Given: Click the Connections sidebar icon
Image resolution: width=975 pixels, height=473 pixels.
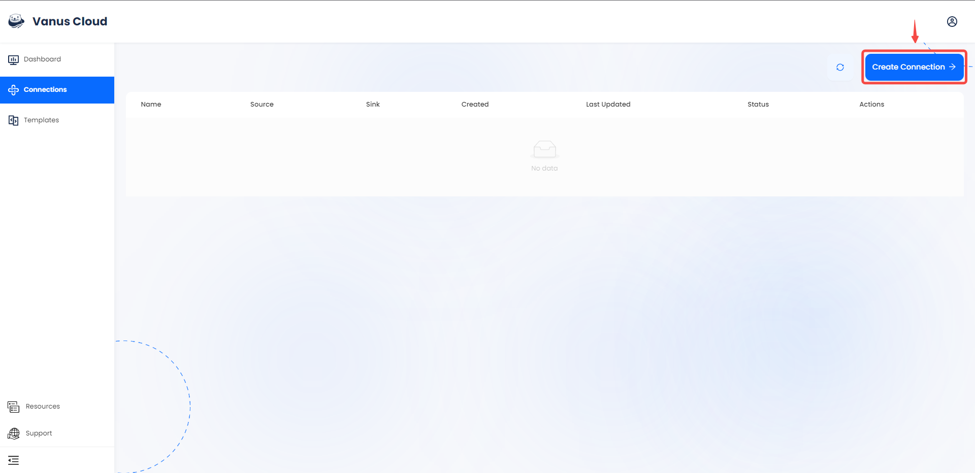Looking at the screenshot, I should pos(14,90).
